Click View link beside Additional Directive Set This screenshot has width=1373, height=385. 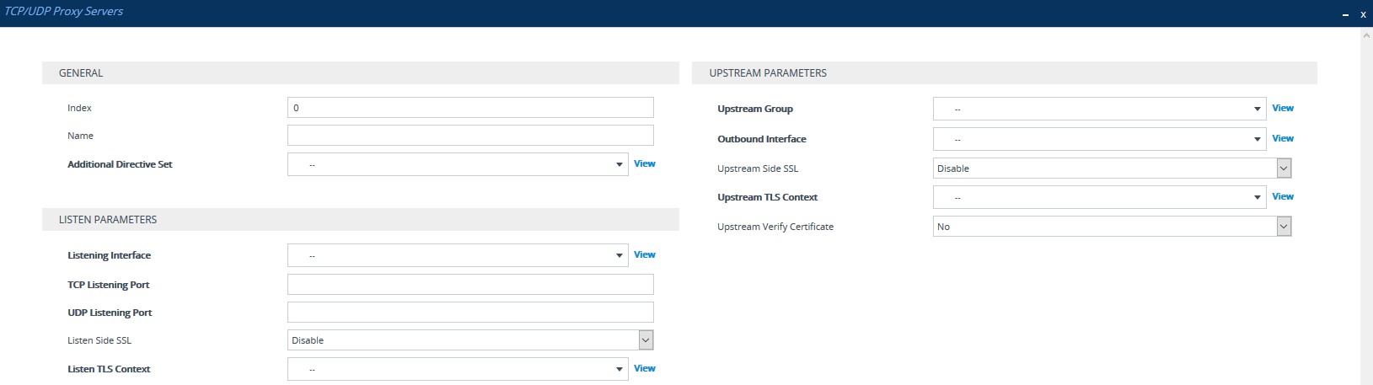[644, 163]
